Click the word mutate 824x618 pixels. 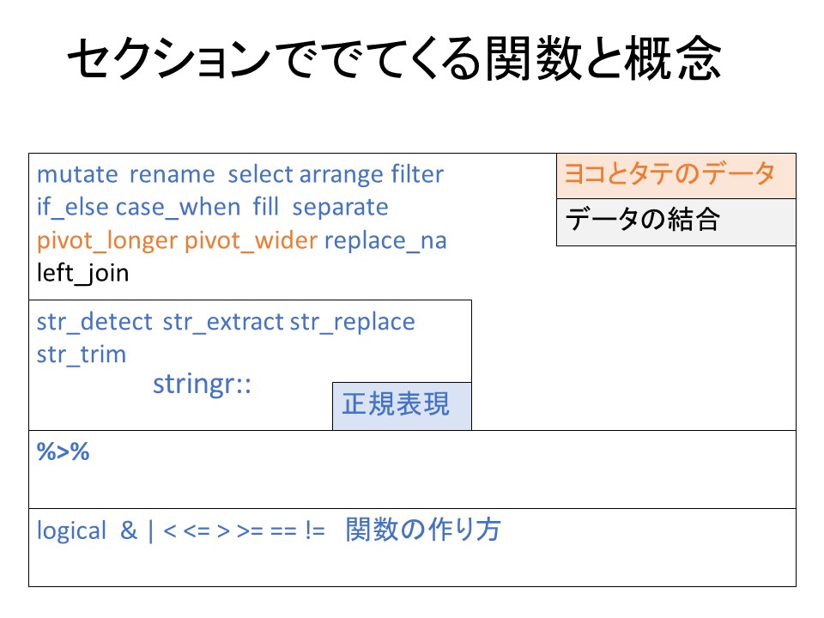(x=76, y=175)
